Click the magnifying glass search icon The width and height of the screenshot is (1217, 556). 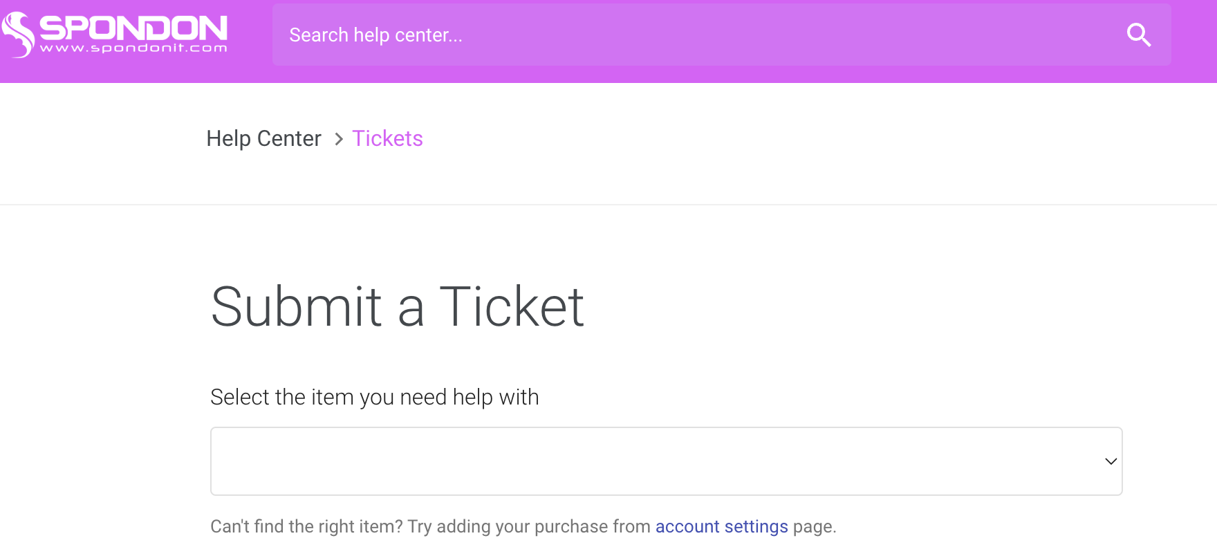click(x=1138, y=35)
